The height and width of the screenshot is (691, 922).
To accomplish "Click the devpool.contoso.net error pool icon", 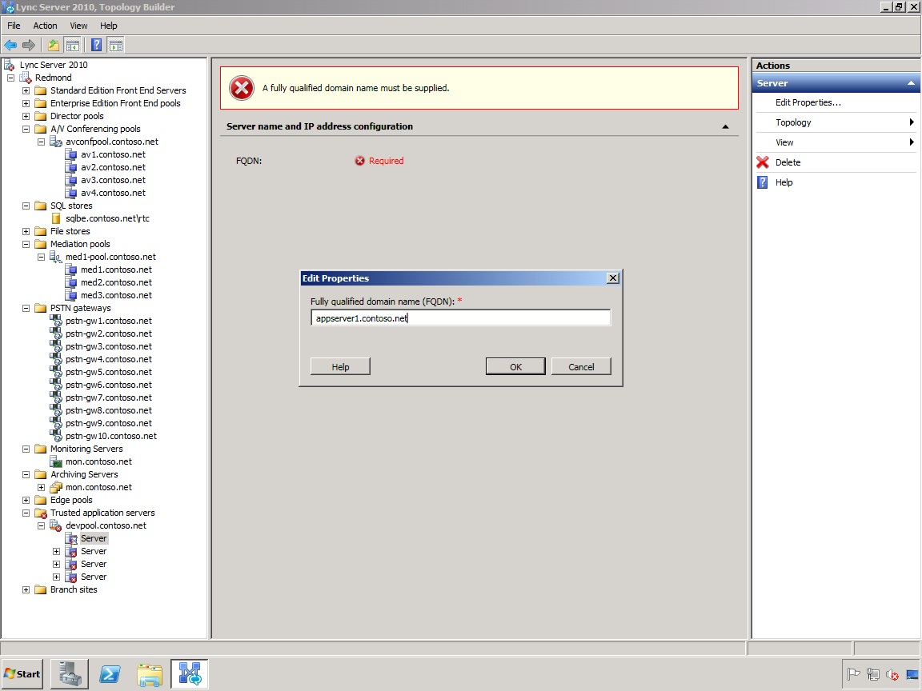I will [x=56, y=526].
